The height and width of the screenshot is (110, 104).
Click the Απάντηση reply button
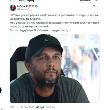tap(86, 1)
